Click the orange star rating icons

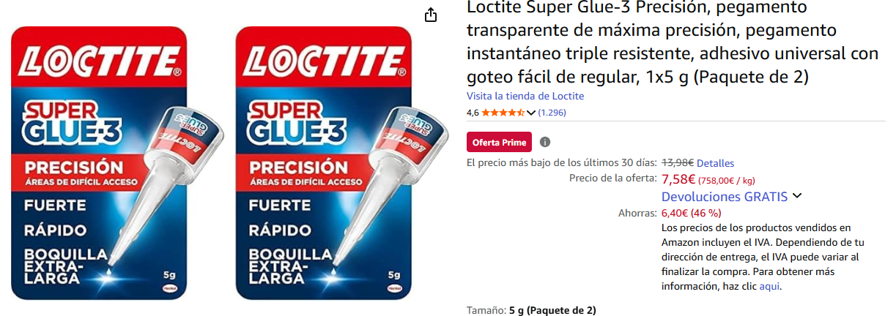coord(503,113)
